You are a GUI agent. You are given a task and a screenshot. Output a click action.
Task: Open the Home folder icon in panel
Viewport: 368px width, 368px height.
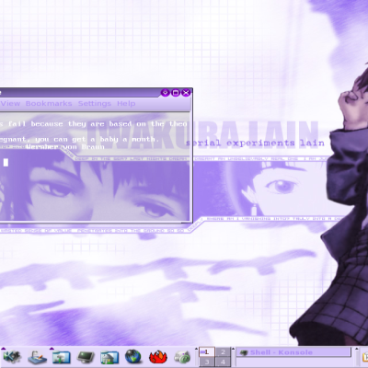point(109,357)
